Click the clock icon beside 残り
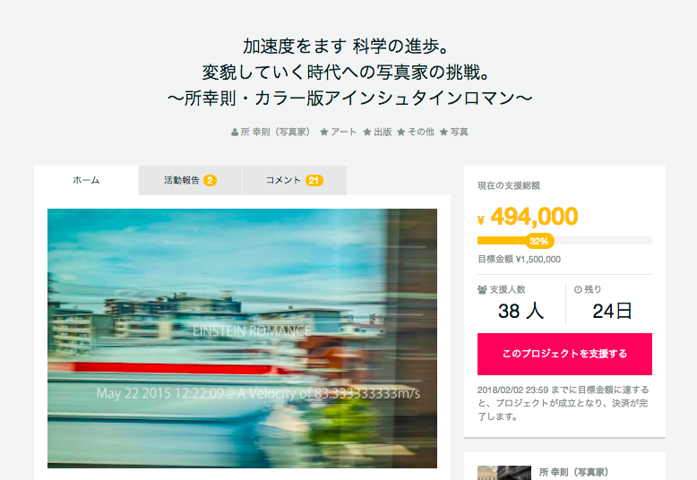The width and height of the screenshot is (697, 480). click(x=578, y=290)
